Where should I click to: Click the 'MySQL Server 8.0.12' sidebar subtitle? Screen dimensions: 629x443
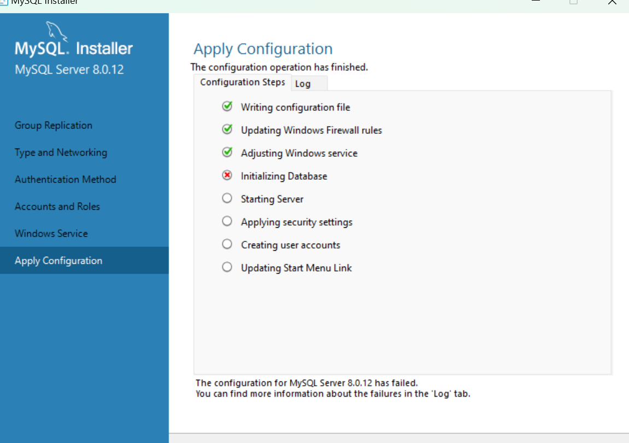[x=69, y=69]
